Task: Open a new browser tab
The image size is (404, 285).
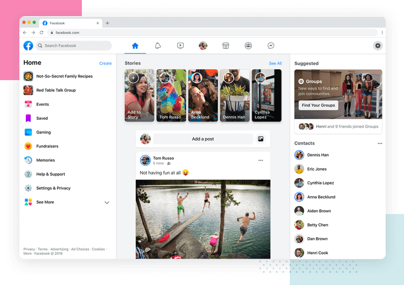Action: pos(107,23)
